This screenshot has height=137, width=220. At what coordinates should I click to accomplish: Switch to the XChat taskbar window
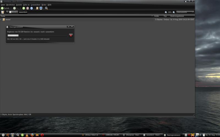91,135
